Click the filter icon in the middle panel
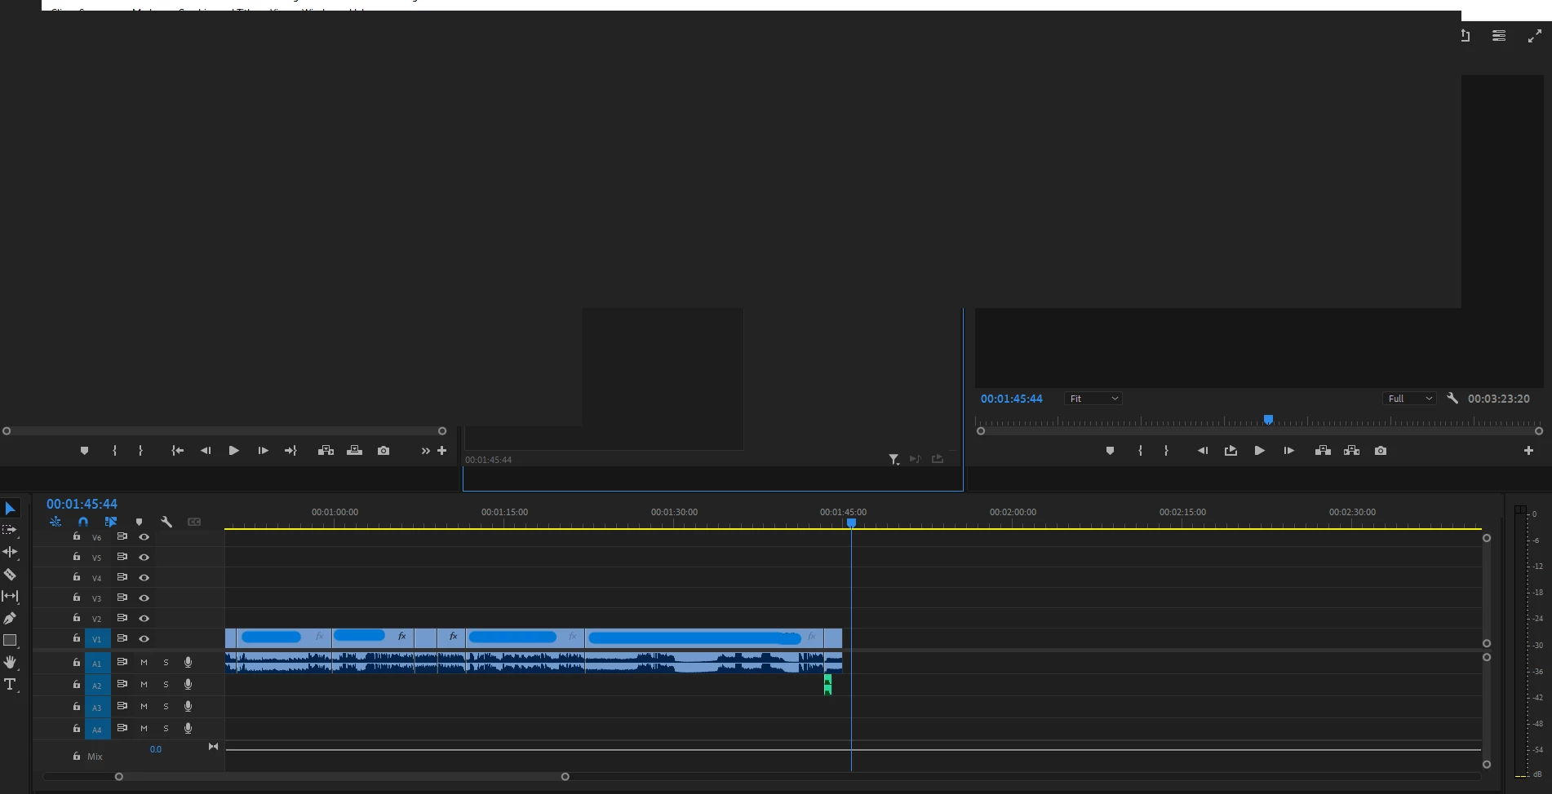Screen dimensions: 1552x794 (894, 460)
